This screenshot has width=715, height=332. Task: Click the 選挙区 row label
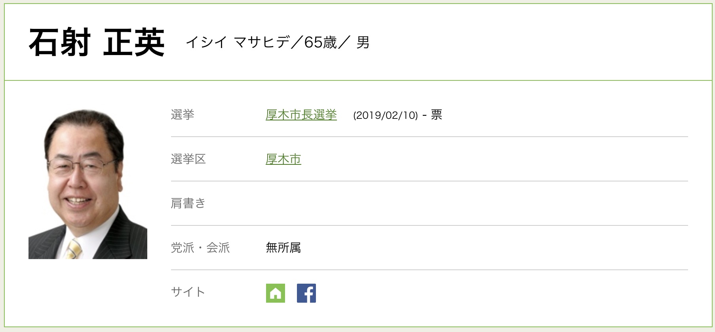188,159
